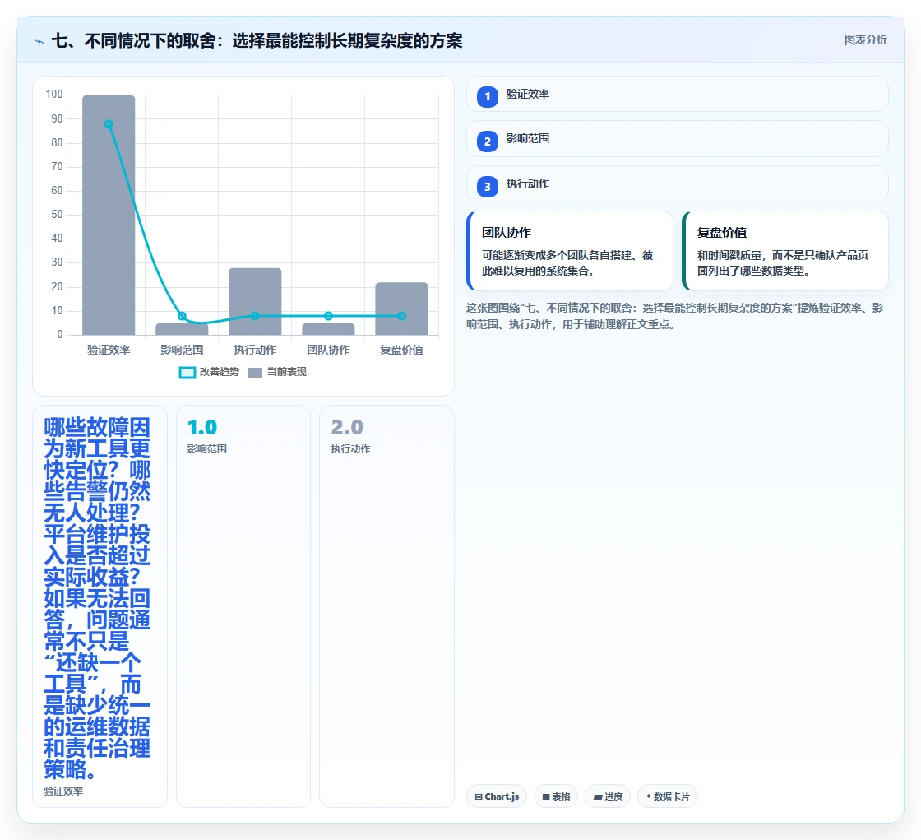Click the 进度 tag chip
This screenshot has width=921, height=840.
608,796
